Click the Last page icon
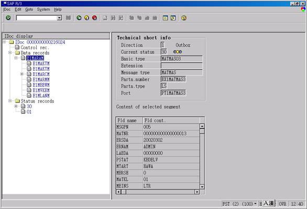 click(155, 18)
